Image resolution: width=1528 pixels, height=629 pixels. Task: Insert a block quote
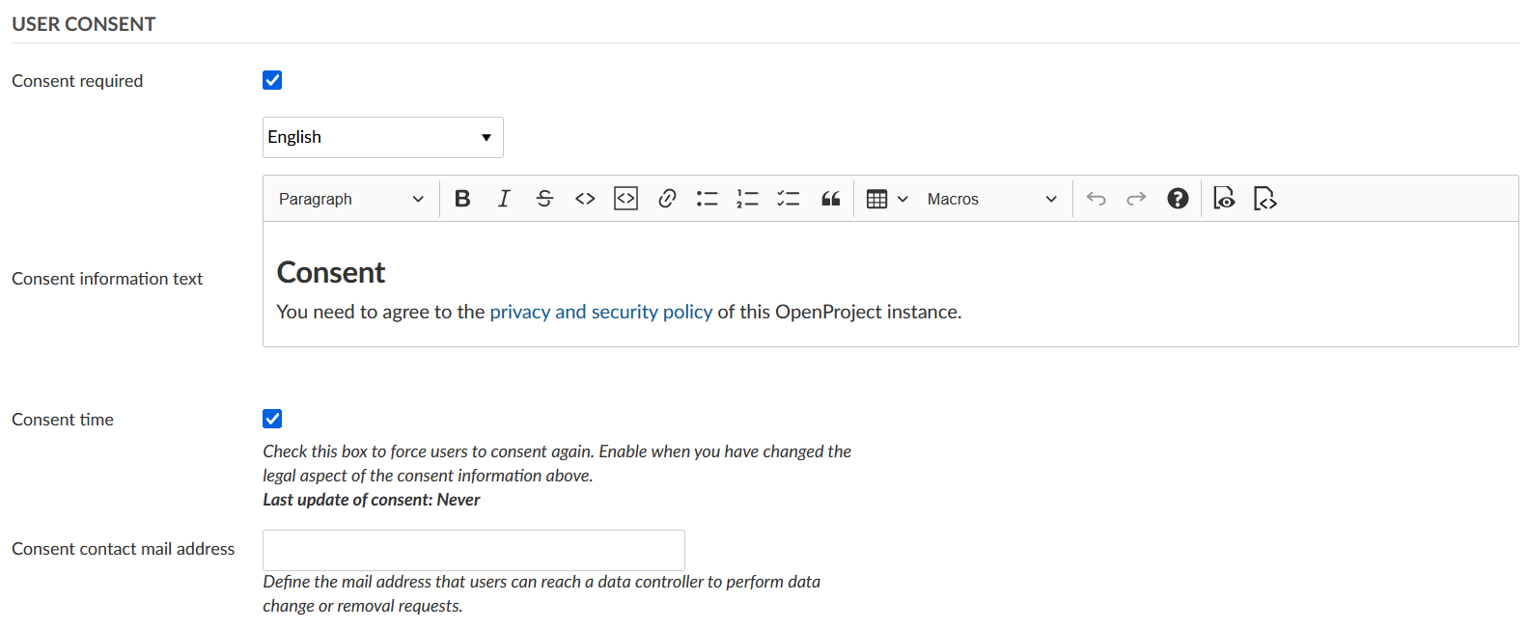[x=830, y=199]
